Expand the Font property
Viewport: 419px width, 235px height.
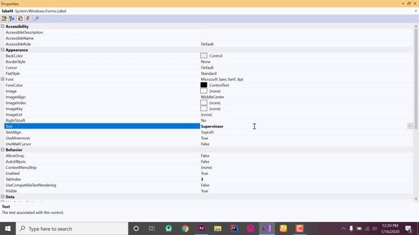3,79
